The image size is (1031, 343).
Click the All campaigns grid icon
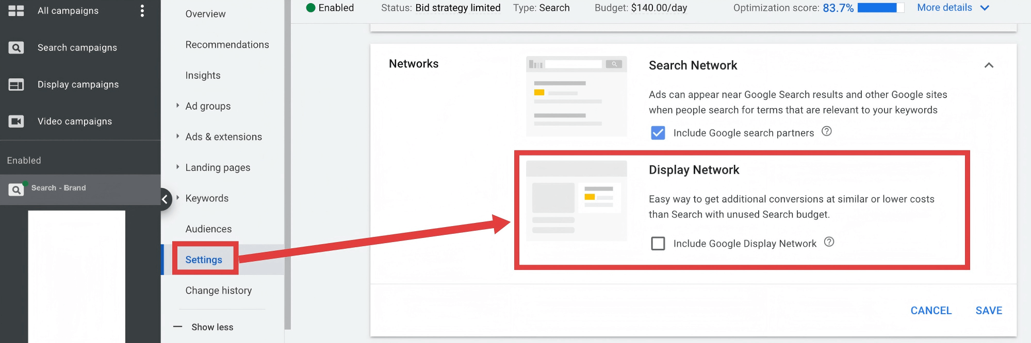(16, 11)
